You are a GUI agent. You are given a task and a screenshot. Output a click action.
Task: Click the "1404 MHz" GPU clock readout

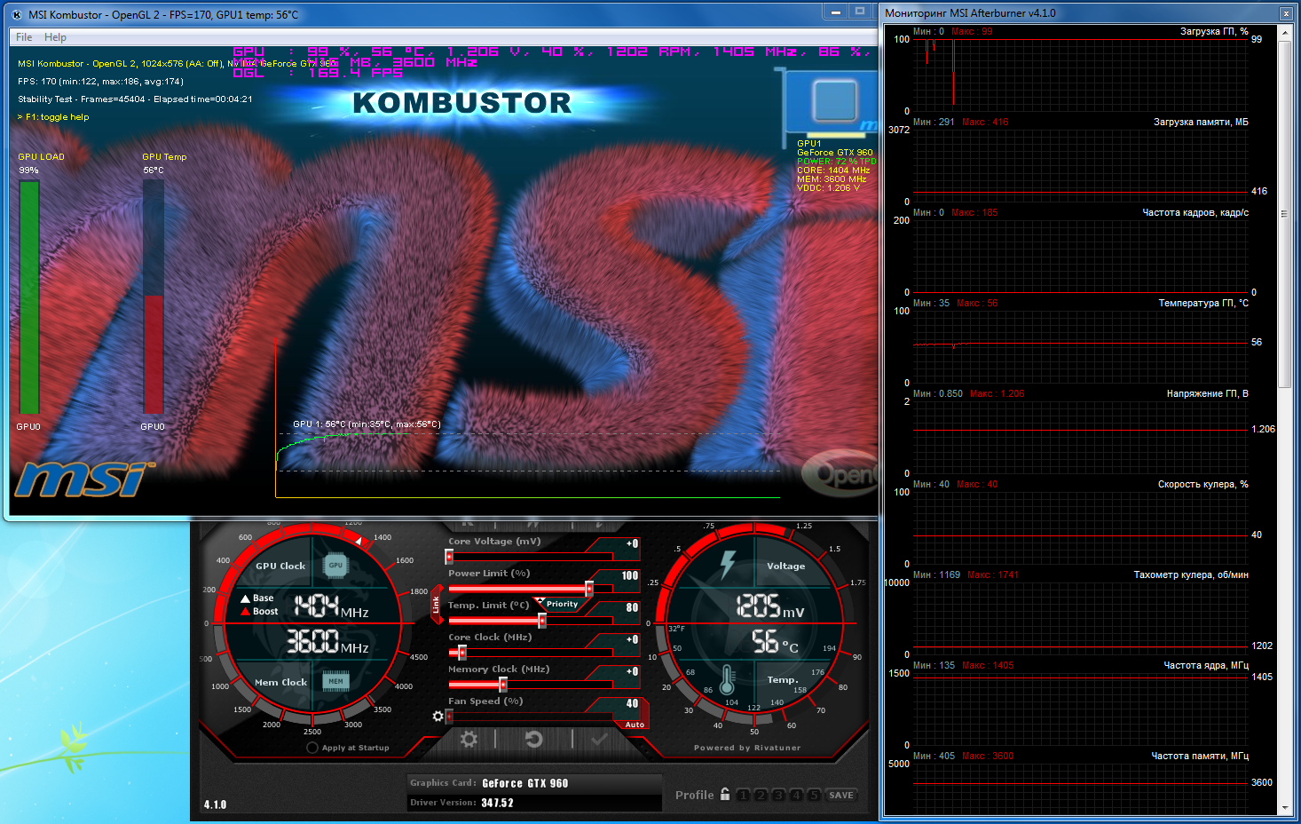click(x=331, y=606)
